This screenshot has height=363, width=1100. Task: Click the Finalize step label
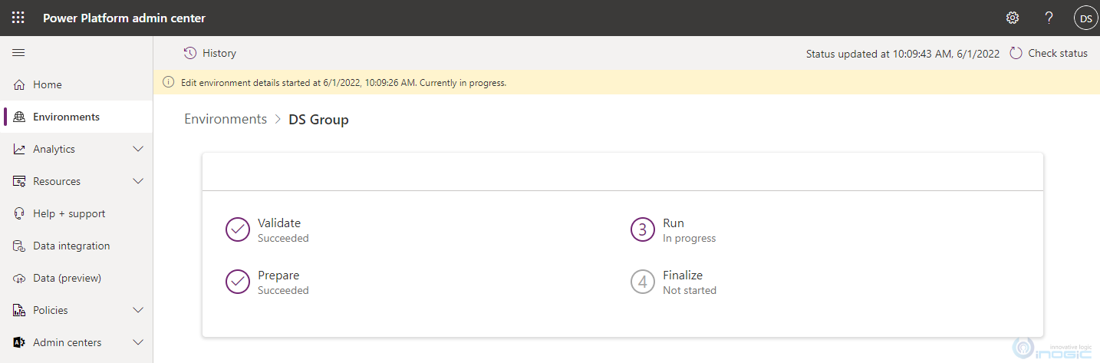[x=683, y=275]
